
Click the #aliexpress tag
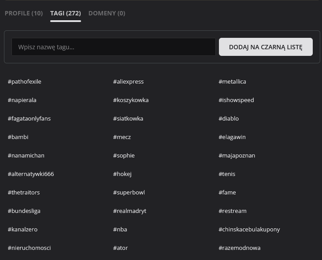128,81
